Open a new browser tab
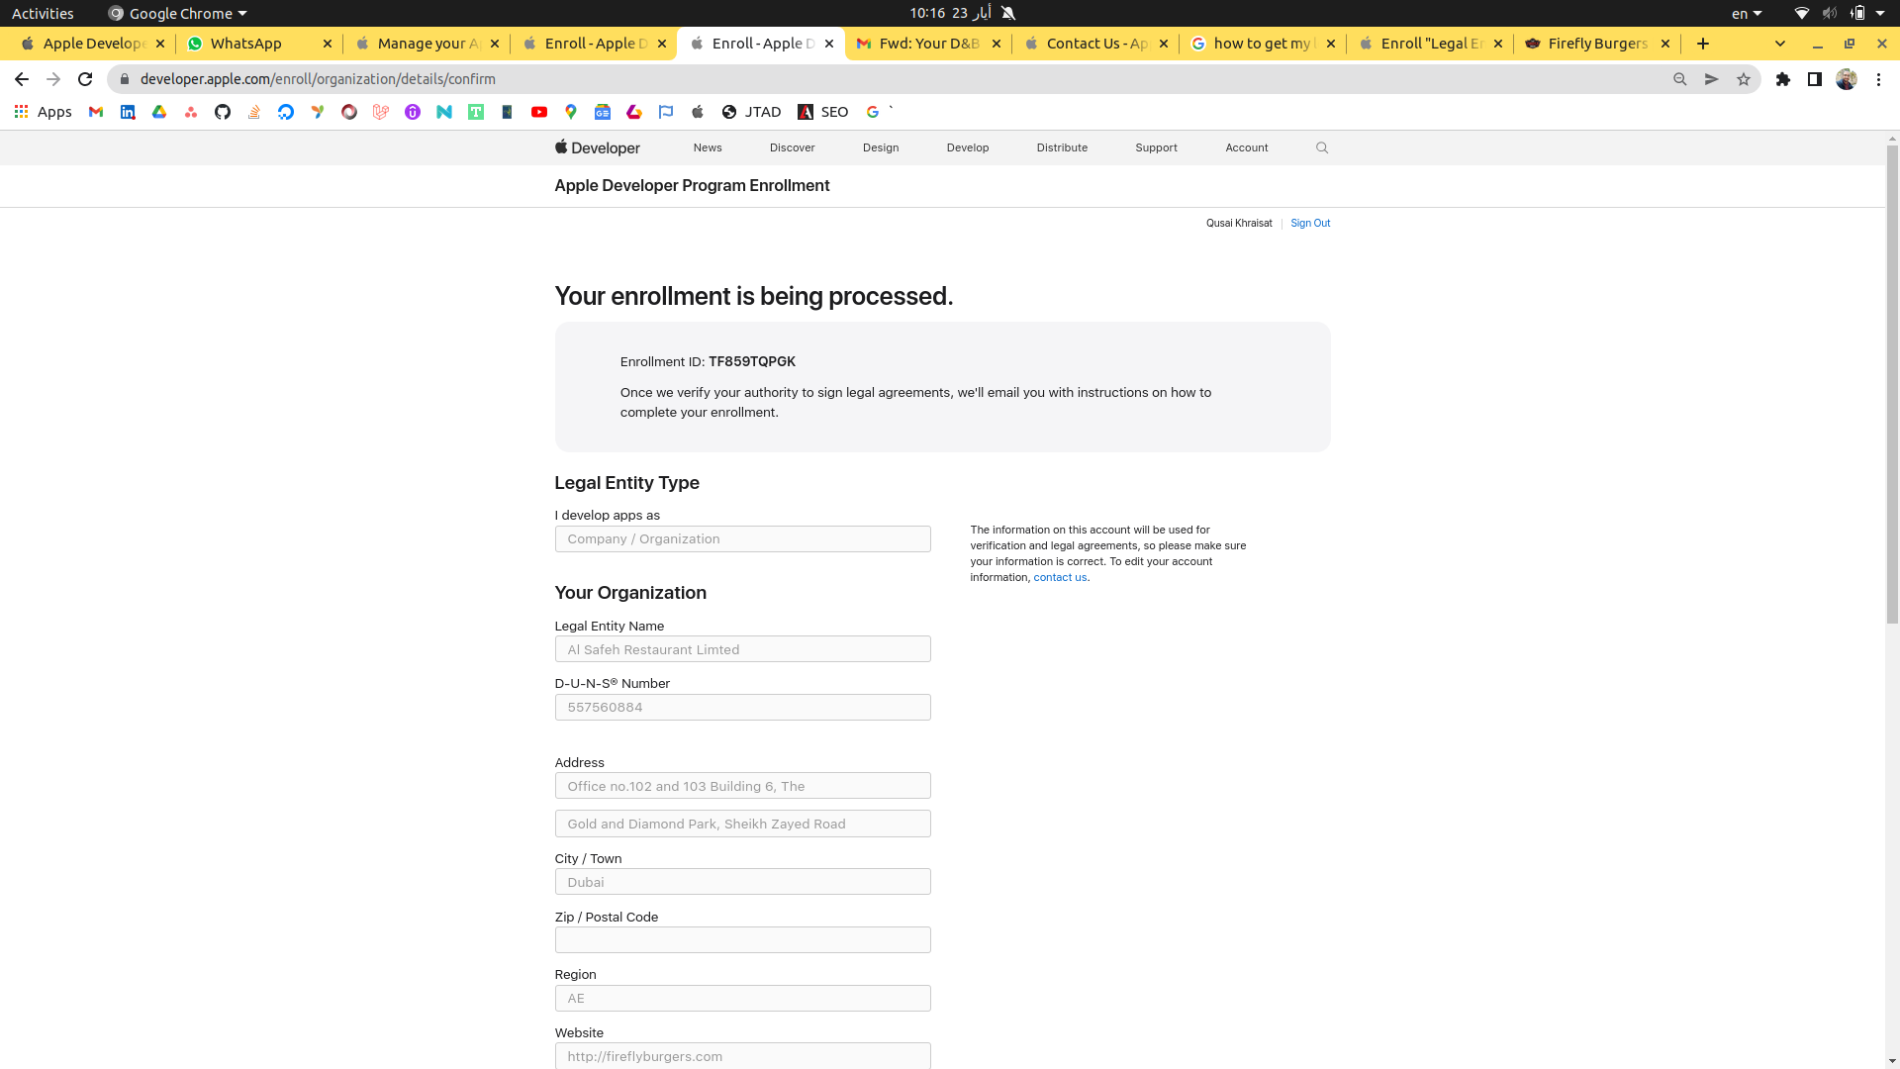The image size is (1900, 1069). 1703,44
